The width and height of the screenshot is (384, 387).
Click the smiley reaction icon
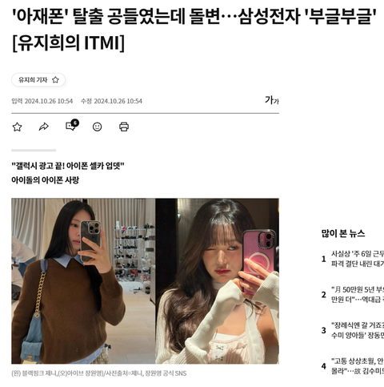coord(97,127)
